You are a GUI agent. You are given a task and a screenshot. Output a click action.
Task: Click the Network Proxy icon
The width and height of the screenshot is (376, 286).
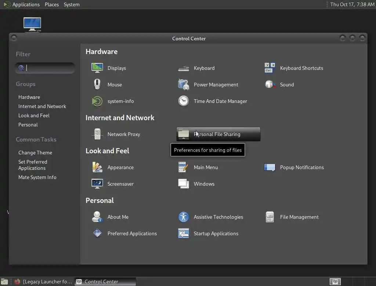click(97, 134)
